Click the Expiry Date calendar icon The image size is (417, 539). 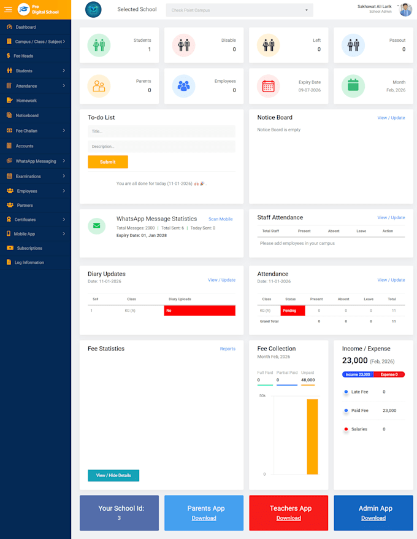pos(268,86)
